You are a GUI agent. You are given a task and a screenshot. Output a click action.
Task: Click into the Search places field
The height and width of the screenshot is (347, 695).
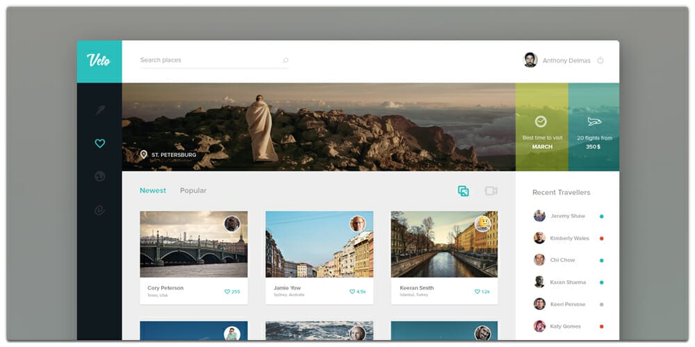coord(214,60)
